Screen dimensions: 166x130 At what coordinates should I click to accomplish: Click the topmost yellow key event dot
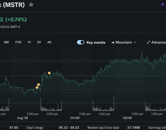[x=49, y=73]
